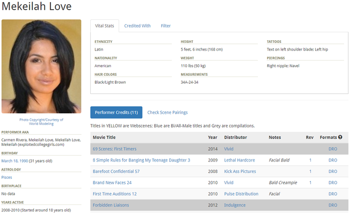The image size is (349, 213).
Task: Open the 69 Scenes: First Timers title
Action: tap(114, 149)
